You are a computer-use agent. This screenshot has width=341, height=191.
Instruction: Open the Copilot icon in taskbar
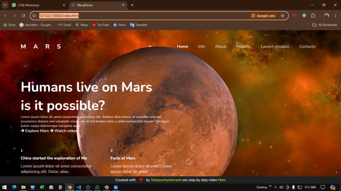click(332, 187)
